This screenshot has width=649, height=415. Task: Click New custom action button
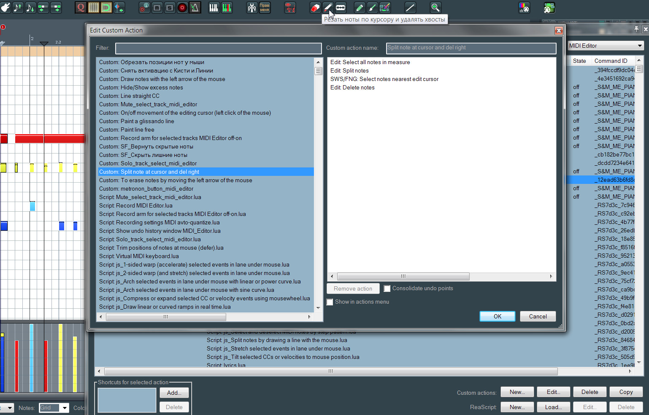(517, 392)
